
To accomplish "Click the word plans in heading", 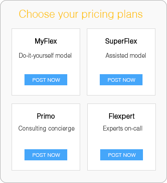I will [130, 14].
